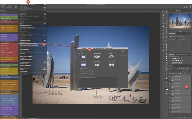
Task: Enable the Vignettierungsentfernung checkbox
Action: pyautogui.click(x=79, y=71)
